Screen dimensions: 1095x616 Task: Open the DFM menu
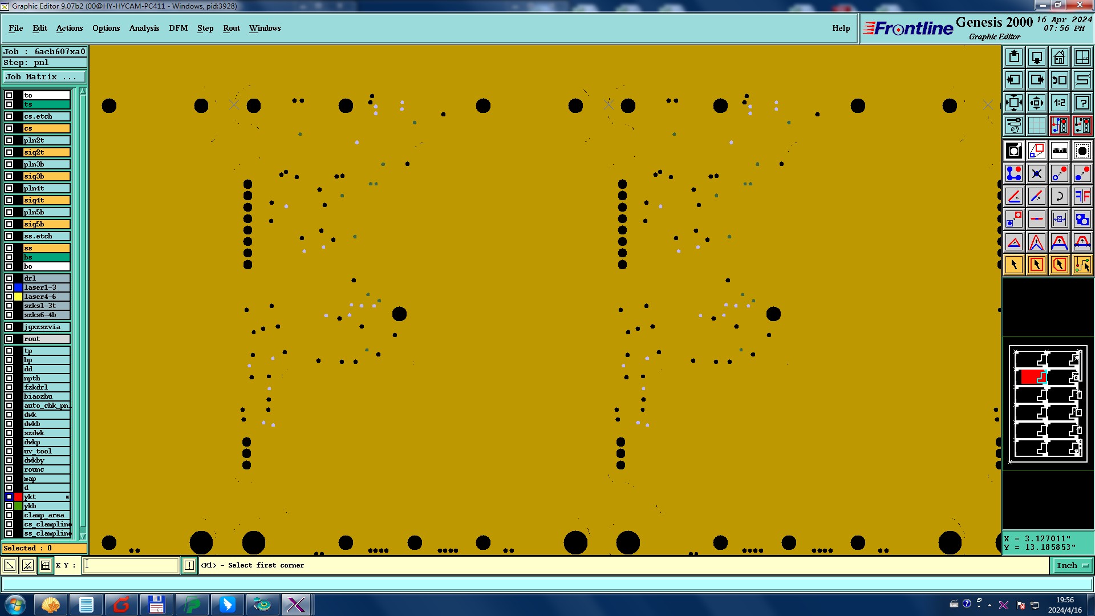[x=178, y=28]
